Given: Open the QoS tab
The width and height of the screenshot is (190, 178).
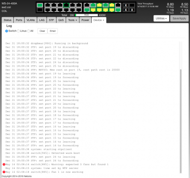Looking at the screenshot, I should [61, 20].
